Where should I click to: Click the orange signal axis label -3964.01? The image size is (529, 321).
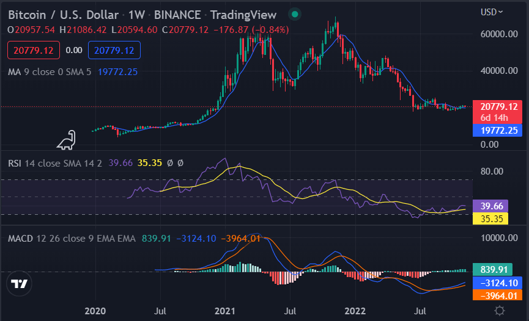pyautogui.click(x=497, y=296)
